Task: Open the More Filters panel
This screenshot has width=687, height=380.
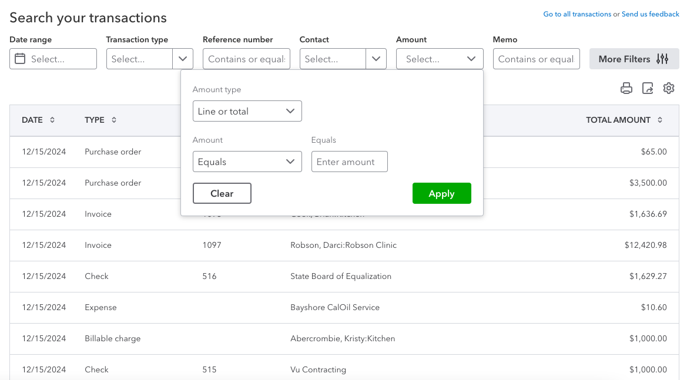Action: coord(634,59)
